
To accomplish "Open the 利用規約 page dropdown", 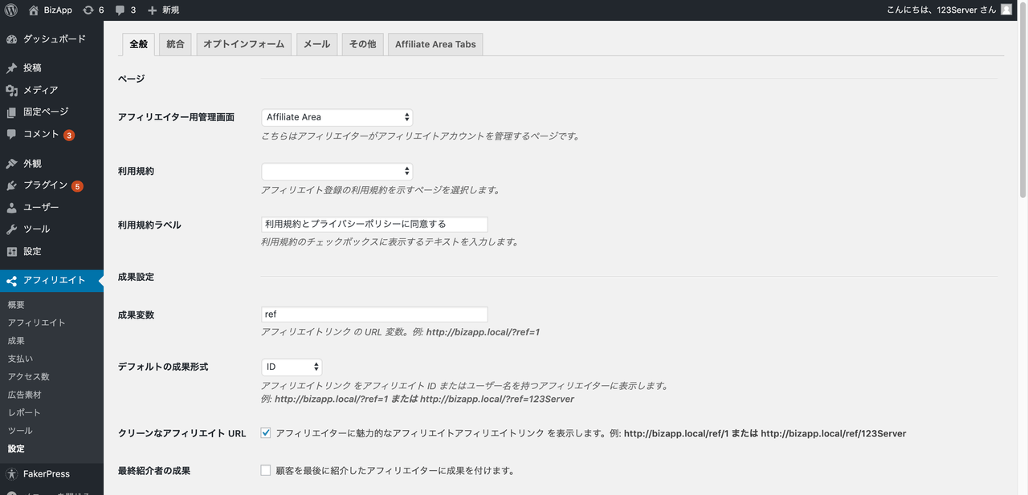I will point(337,171).
